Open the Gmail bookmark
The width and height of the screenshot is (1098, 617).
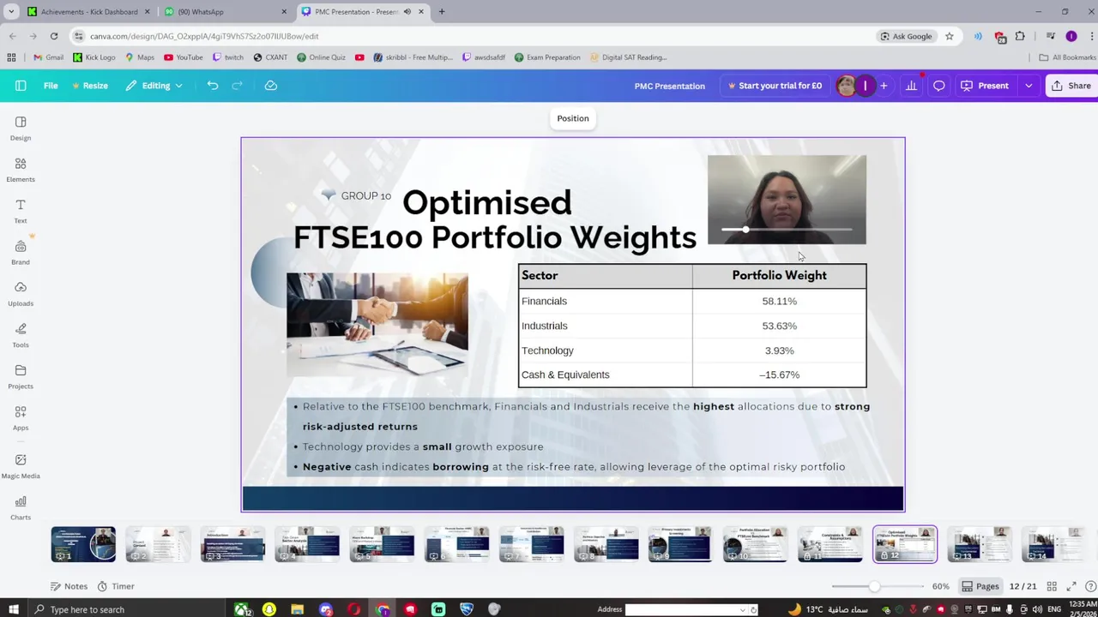pyautogui.click(x=48, y=57)
